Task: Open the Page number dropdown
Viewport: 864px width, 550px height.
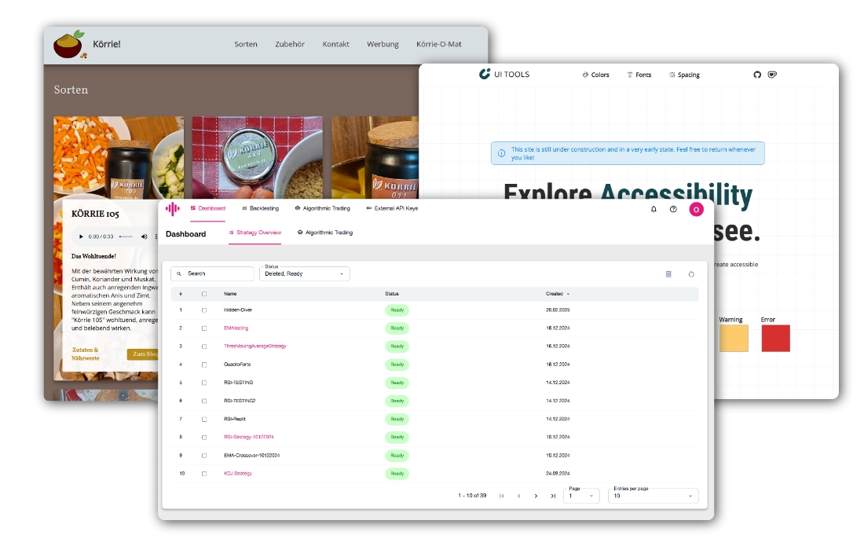Action: [x=581, y=496]
